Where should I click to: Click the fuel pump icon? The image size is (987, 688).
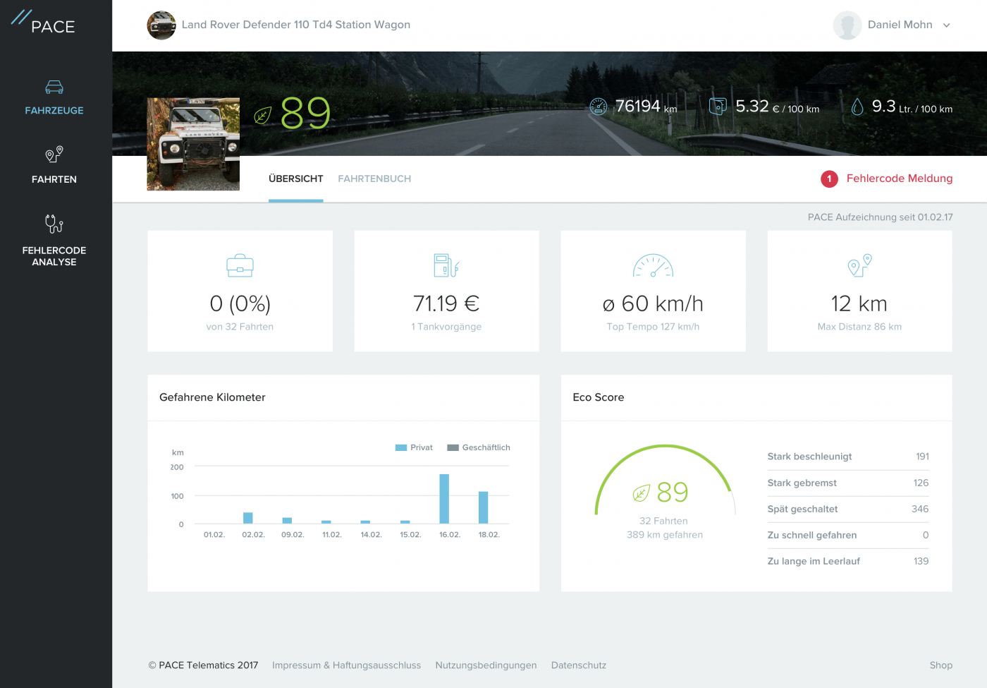446,266
